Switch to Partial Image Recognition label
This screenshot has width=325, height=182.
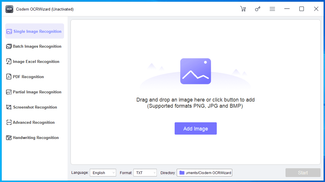pos(37,92)
